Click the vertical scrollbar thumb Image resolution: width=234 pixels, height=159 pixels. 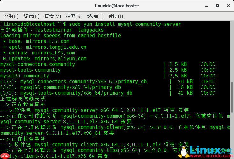tap(232, 97)
